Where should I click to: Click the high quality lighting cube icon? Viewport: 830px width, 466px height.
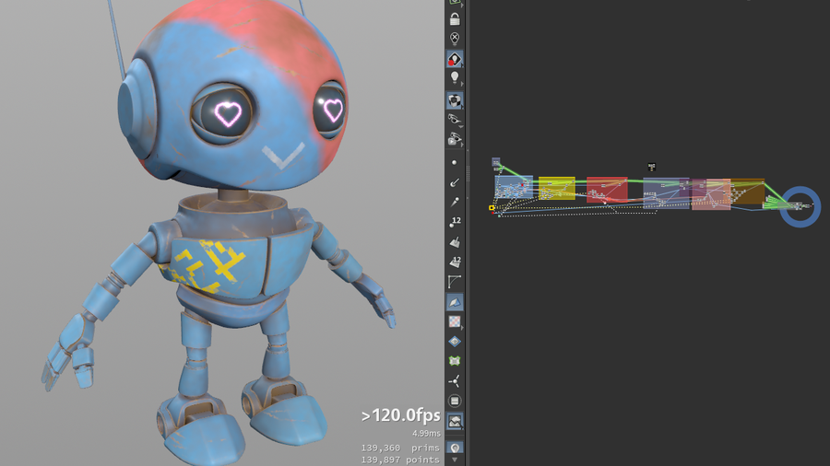[455, 99]
